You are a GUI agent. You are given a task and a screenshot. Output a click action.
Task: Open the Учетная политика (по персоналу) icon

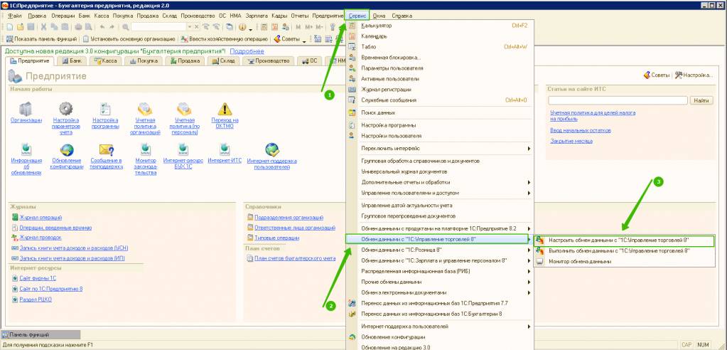184,109
